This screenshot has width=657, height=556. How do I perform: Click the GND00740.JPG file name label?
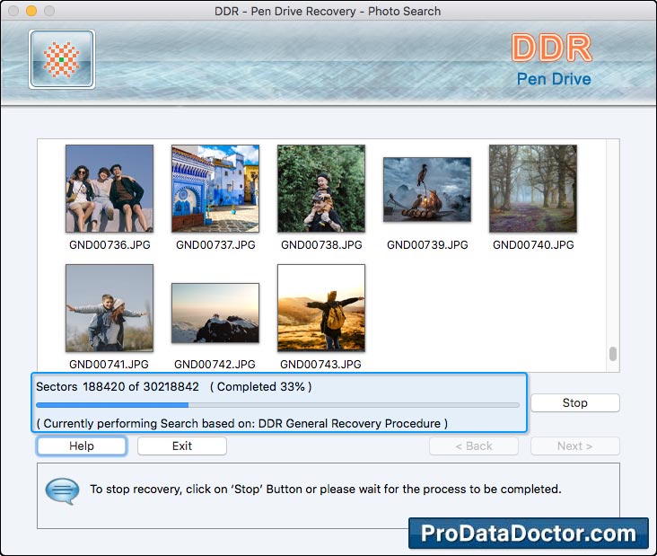[x=532, y=244]
